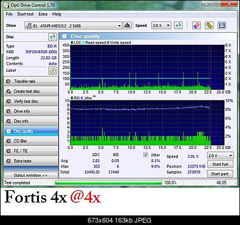Click the Position value 23375 MB
Image resolution: width=240 pixels, height=225 pixels.
tap(196, 166)
